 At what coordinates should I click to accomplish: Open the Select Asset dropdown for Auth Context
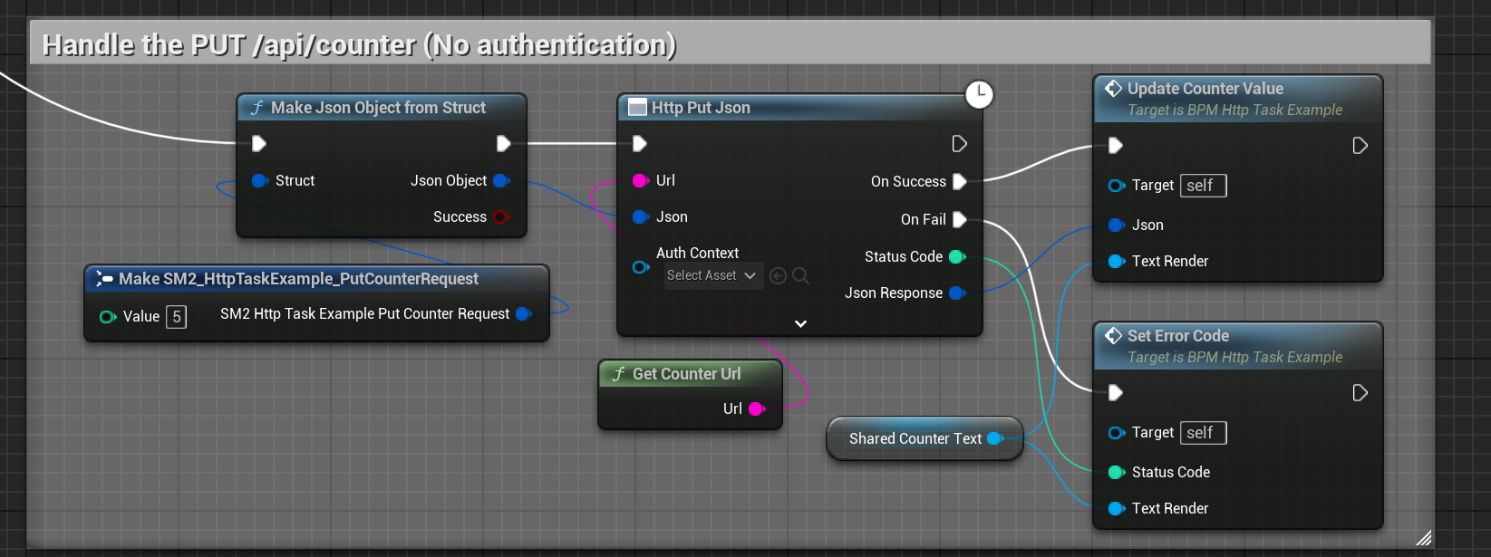(x=711, y=275)
